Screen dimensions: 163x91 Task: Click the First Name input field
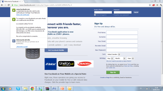pyautogui.click(x=122, y=33)
